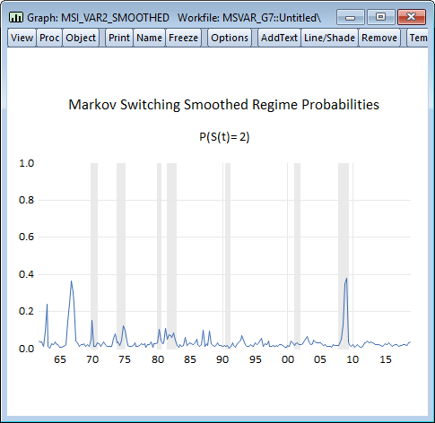Click the narrow shaded band near 1980
Viewport: 435px width, 423px height.
point(159,256)
